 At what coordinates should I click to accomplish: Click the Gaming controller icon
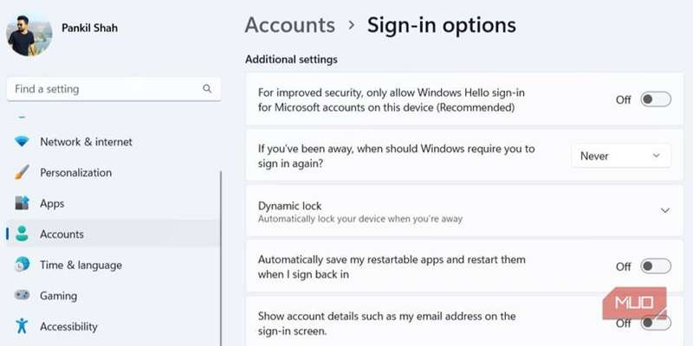point(22,296)
